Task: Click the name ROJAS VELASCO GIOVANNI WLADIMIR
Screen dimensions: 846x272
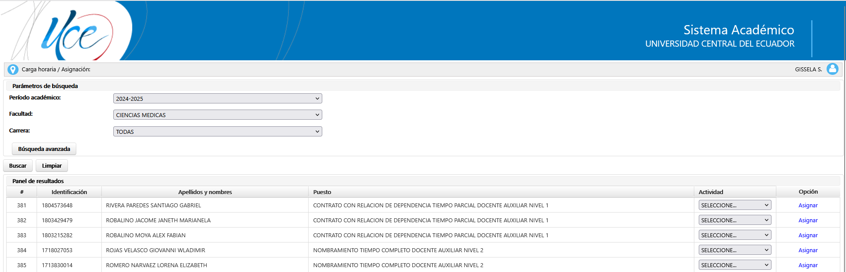Action: coord(156,250)
